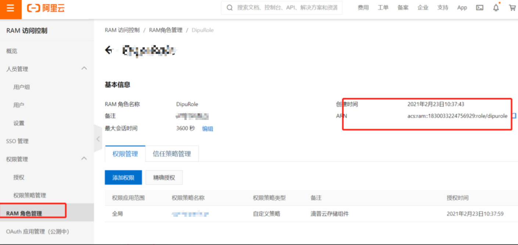The width and height of the screenshot is (518, 245).
Task: Click 编辑 next to session duration
Action: (x=208, y=129)
